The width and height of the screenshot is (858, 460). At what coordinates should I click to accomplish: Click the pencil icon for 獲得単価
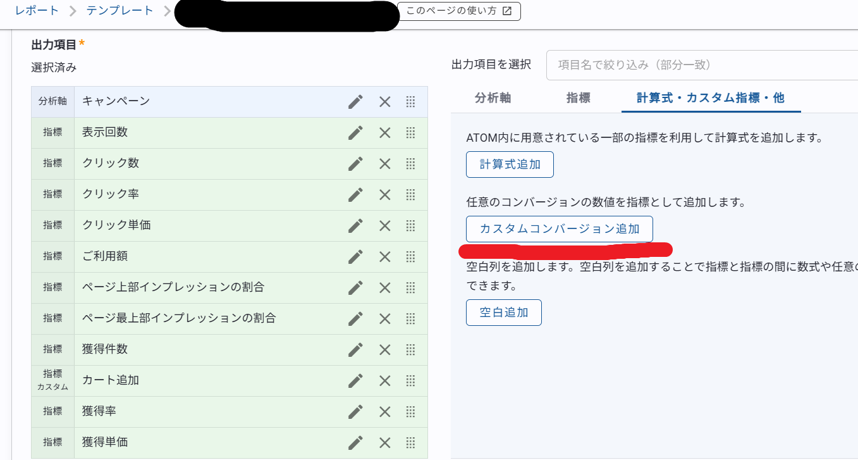click(x=355, y=442)
